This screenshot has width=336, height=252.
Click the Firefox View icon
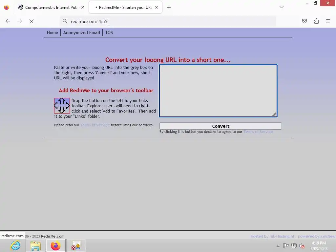click(7, 8)
